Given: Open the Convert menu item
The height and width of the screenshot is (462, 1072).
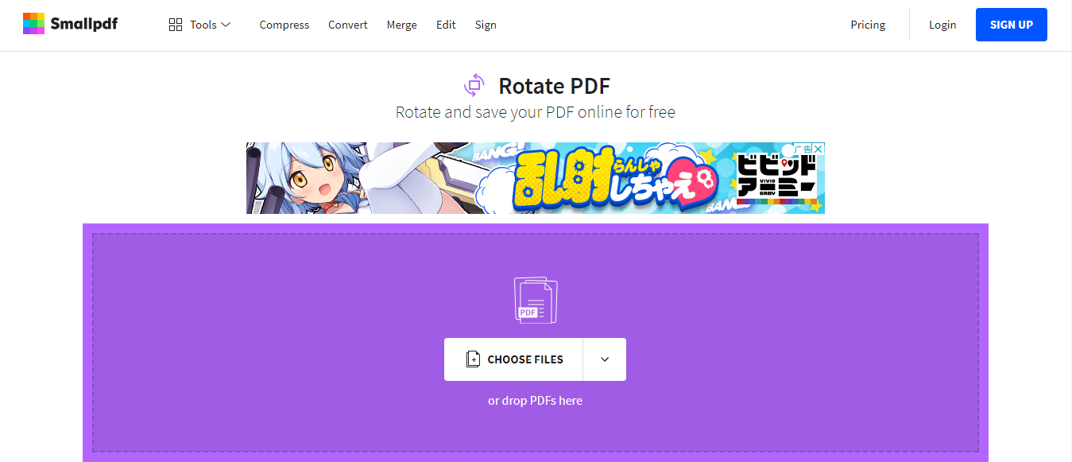Looking at the screenshot, I should click(x=348, y=25).
